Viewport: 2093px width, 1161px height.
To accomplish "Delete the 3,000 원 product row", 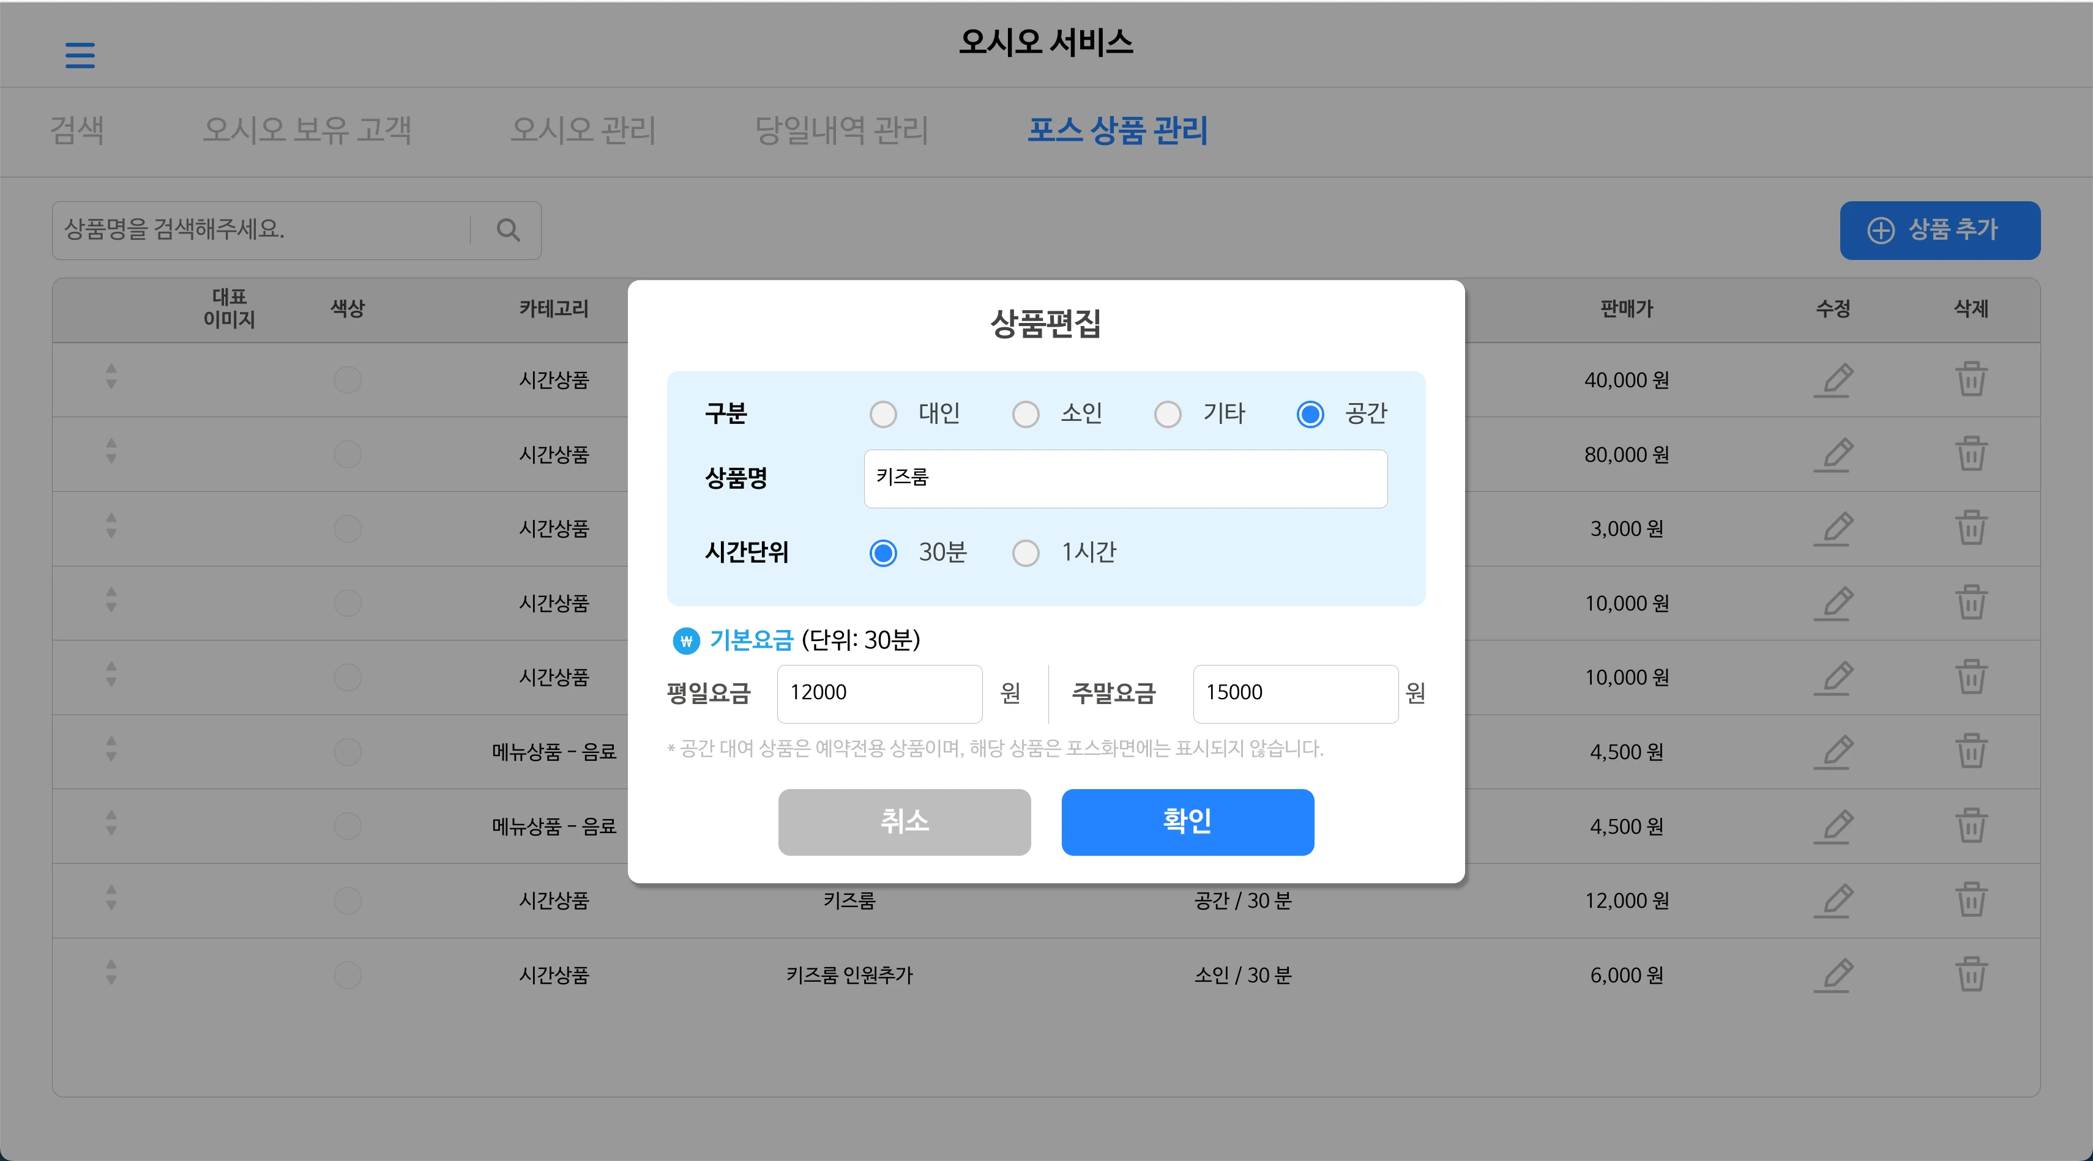I will pyautogui.click(x=1971, y=528).
